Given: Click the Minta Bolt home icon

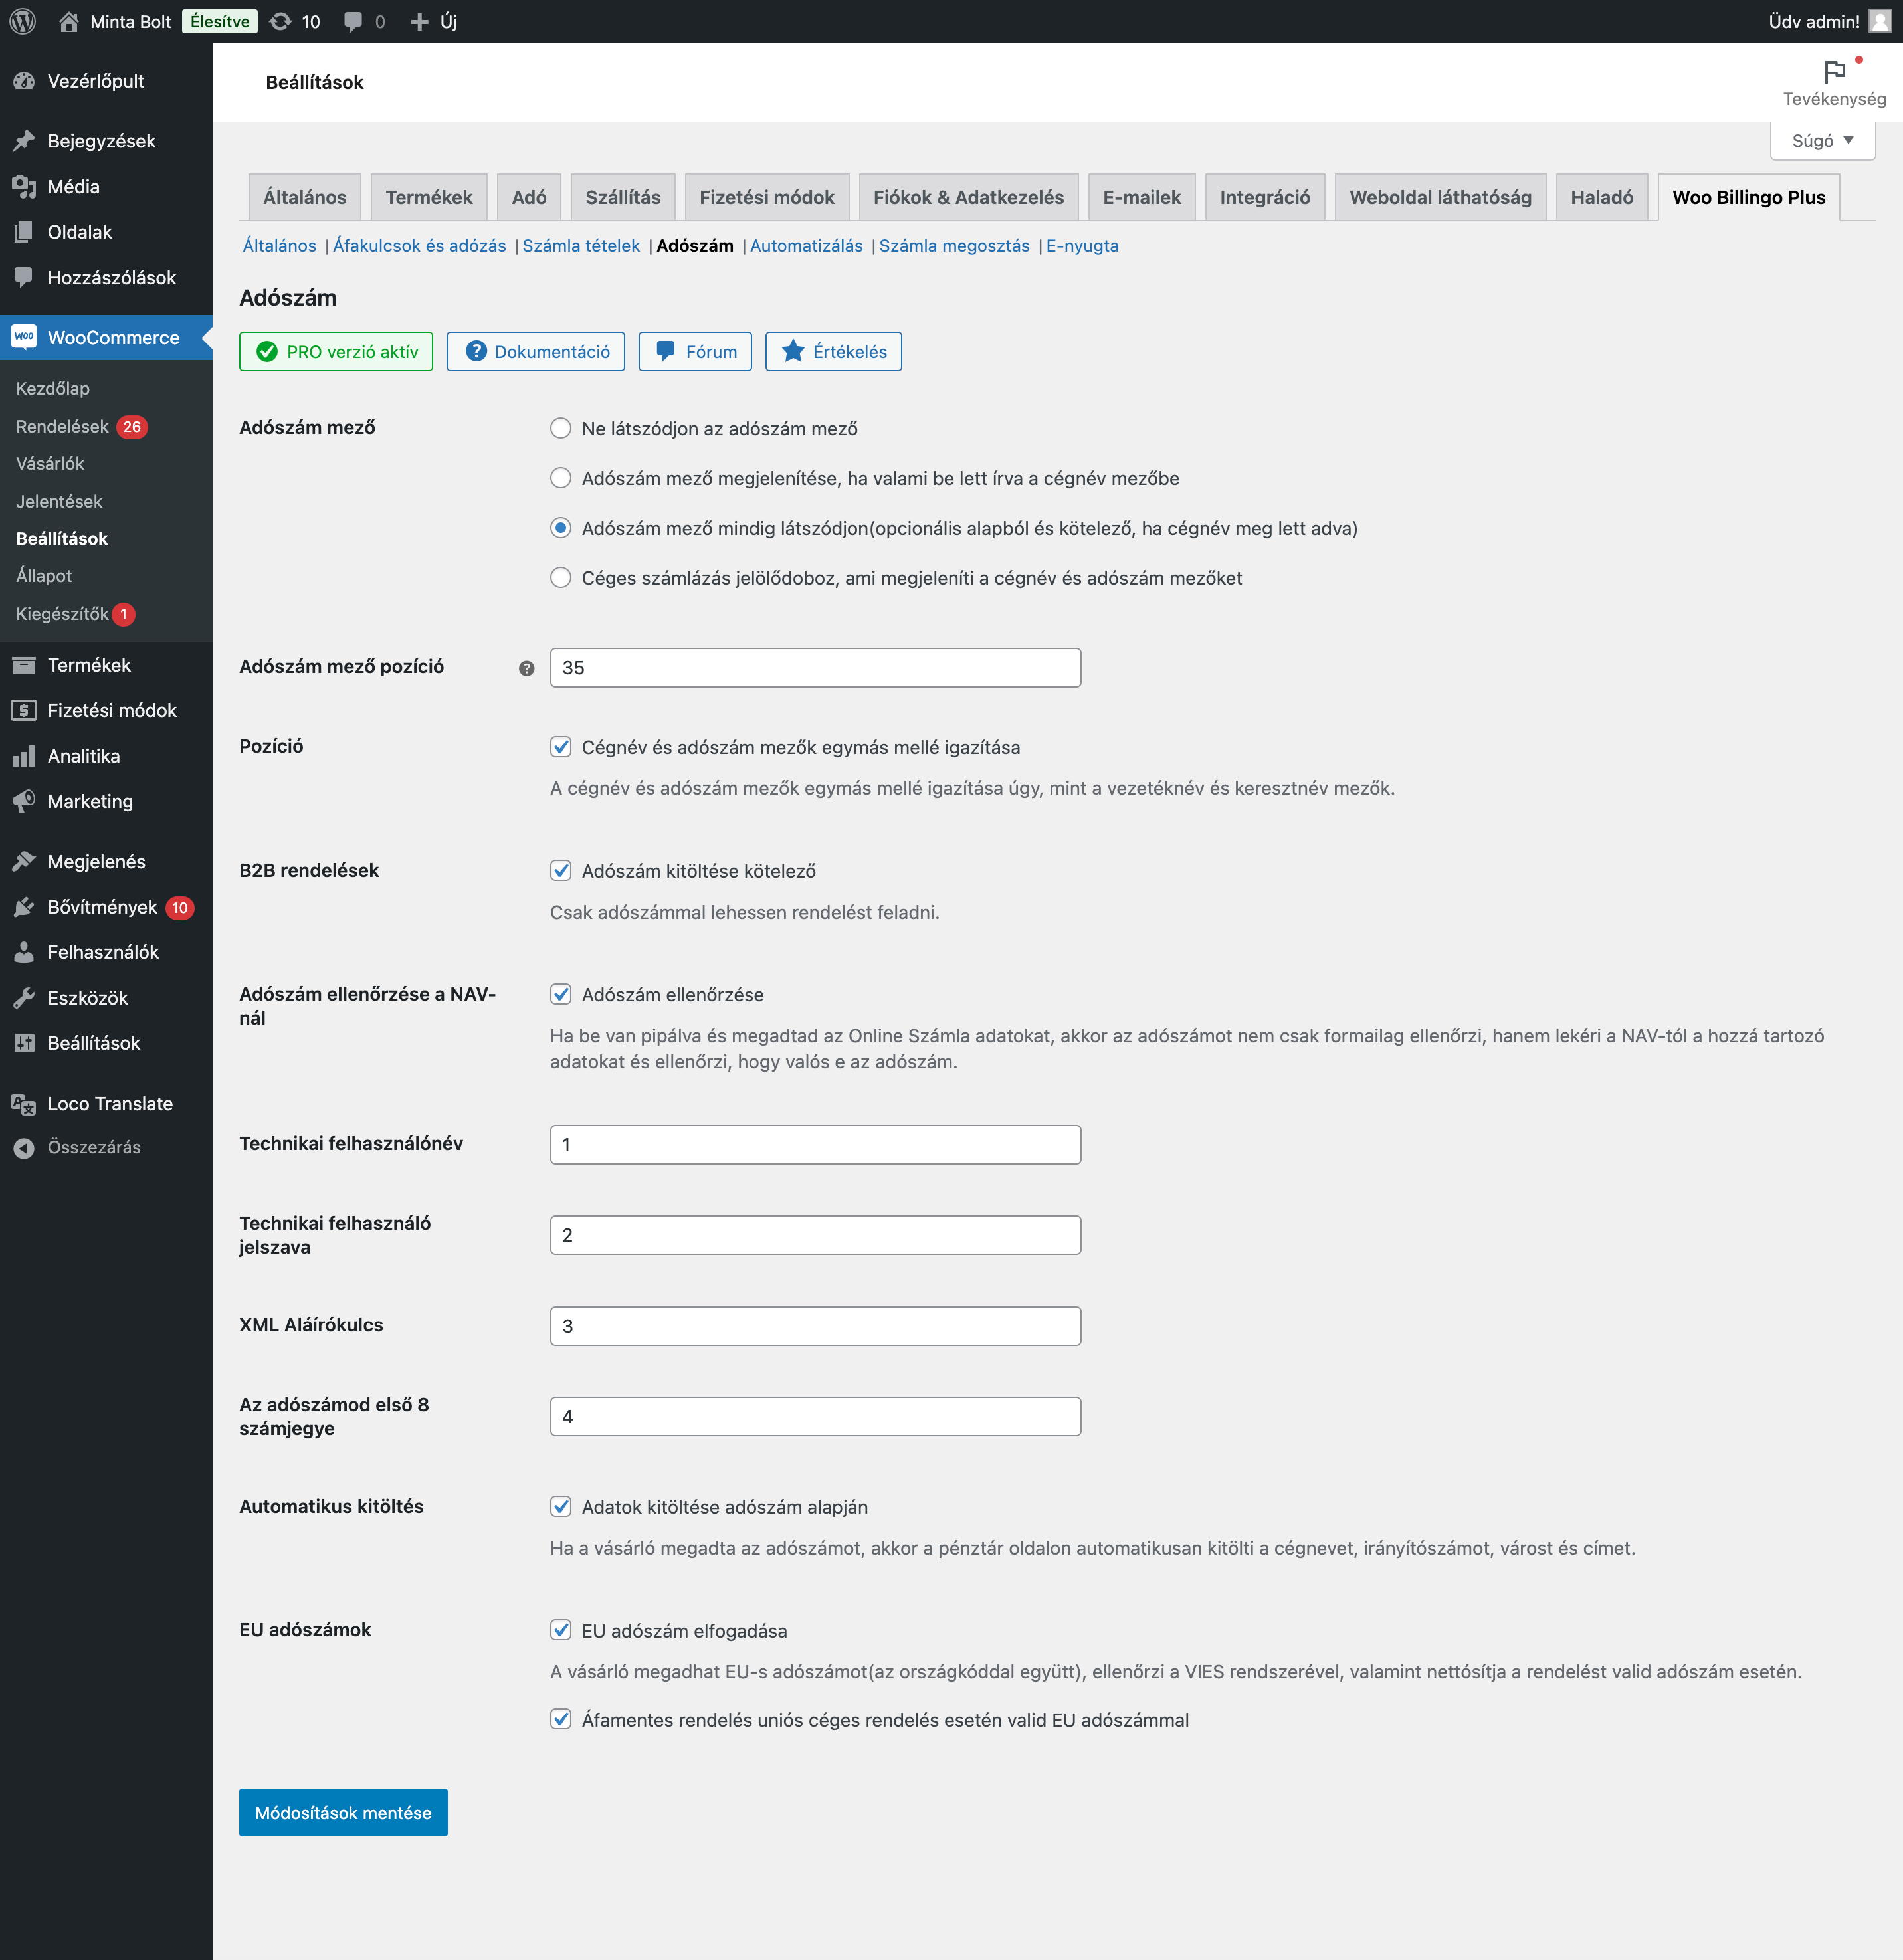Looking at the screenshot, I should [68, 21].
